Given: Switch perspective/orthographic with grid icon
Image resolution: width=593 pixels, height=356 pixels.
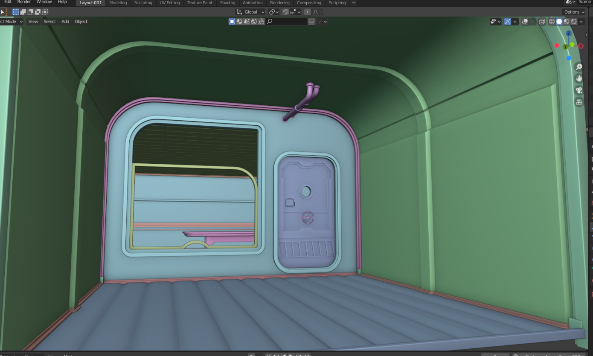Looking at the screenshot, I should pyautogui.click(x=579, y=102).
